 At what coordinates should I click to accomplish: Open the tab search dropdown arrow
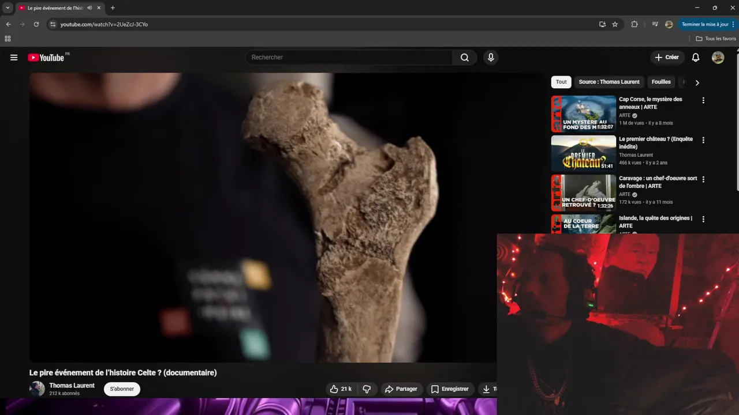pos(8,8)
